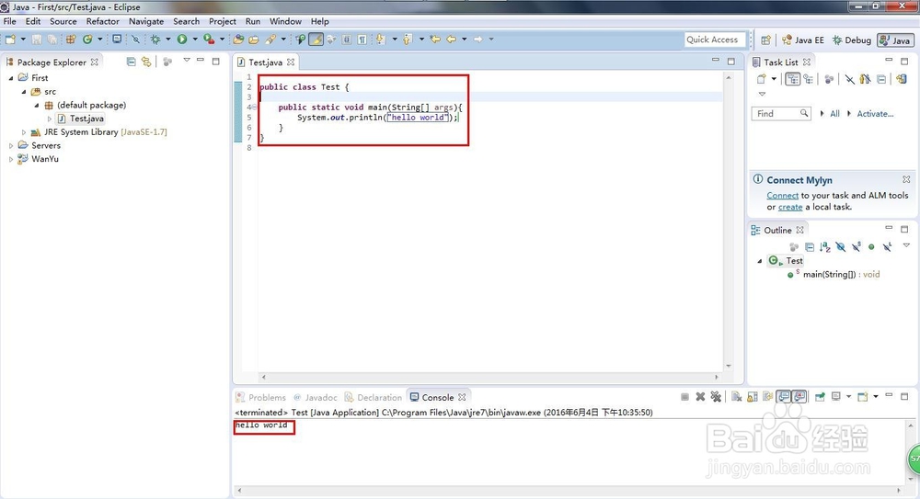
Task: Click Open Type toolbar icon
Action: [238, 40]
